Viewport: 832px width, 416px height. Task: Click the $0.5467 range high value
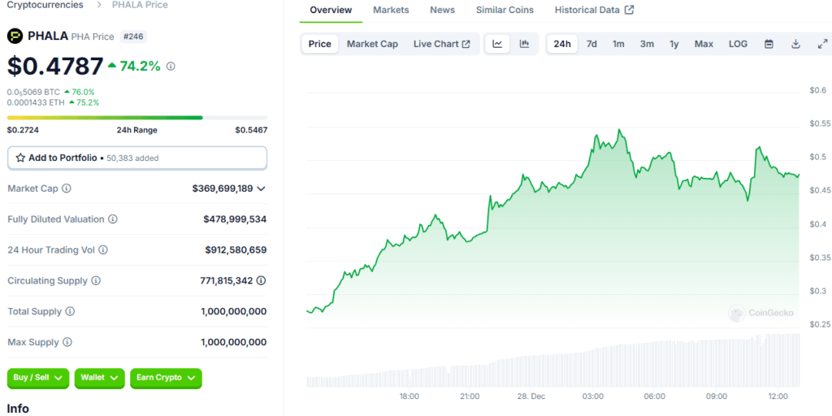[x=252, y=130]
